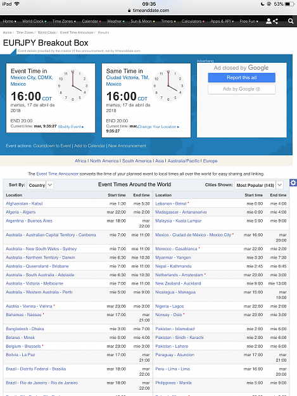Click World Clock in the breadcrumb

click(47, 32)
